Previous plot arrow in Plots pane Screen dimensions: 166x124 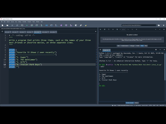click(156, 29)
